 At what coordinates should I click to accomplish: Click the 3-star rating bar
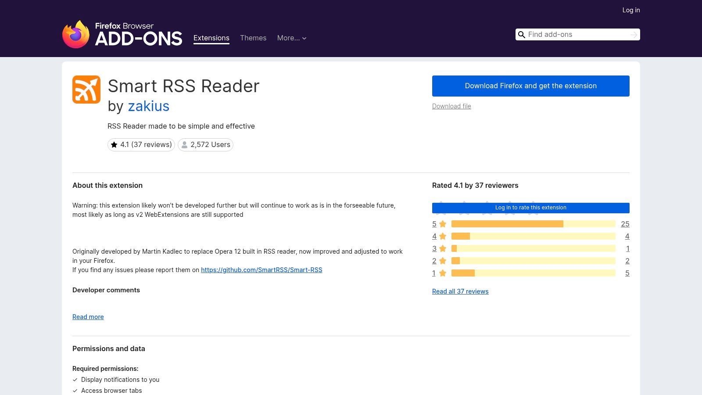(534, 248)
